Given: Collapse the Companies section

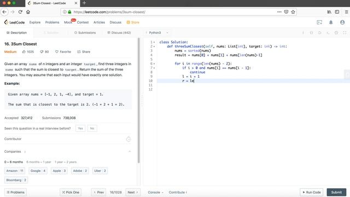Looking at the screenshot, I should [130, 152].
